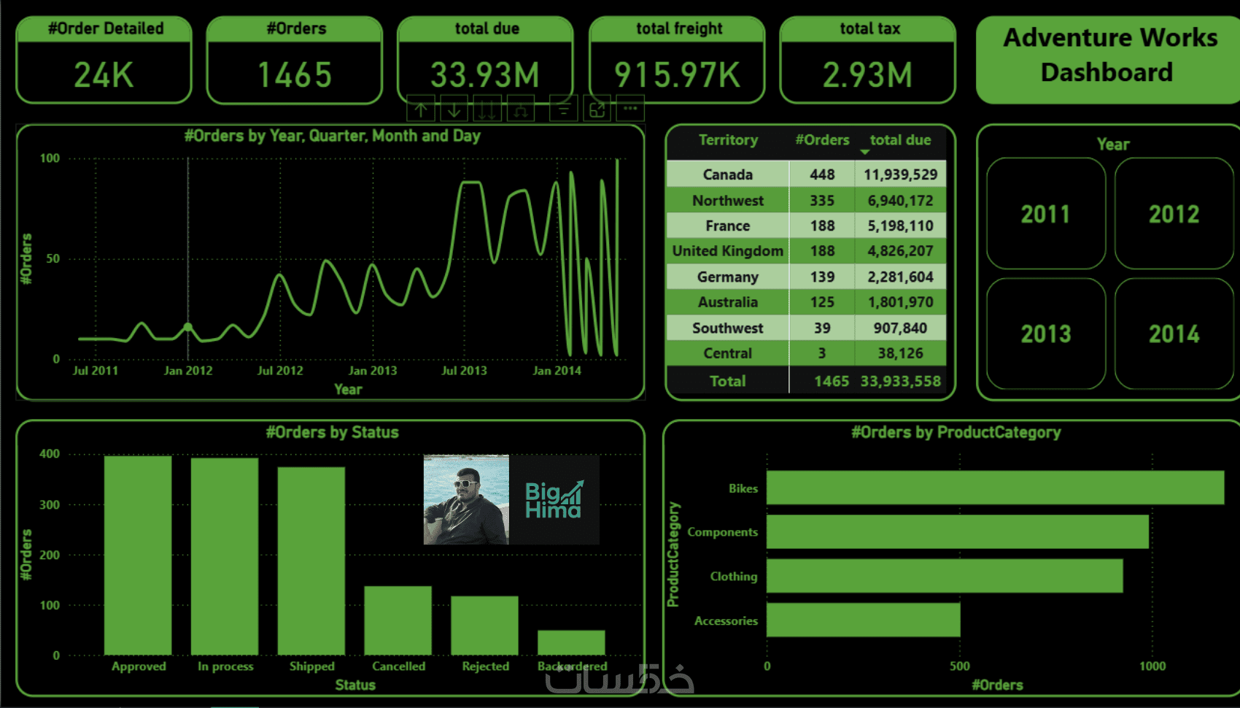Click the Big Hima logo image
Image resolution: width=1240 pixels, height=708 pixels.
click(x=554, y=500)
